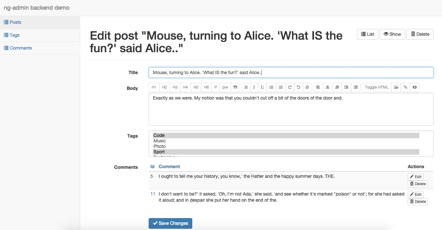442x230 pixels.
Task: Embed a video with YouTube icon
Action: [415, 87]
